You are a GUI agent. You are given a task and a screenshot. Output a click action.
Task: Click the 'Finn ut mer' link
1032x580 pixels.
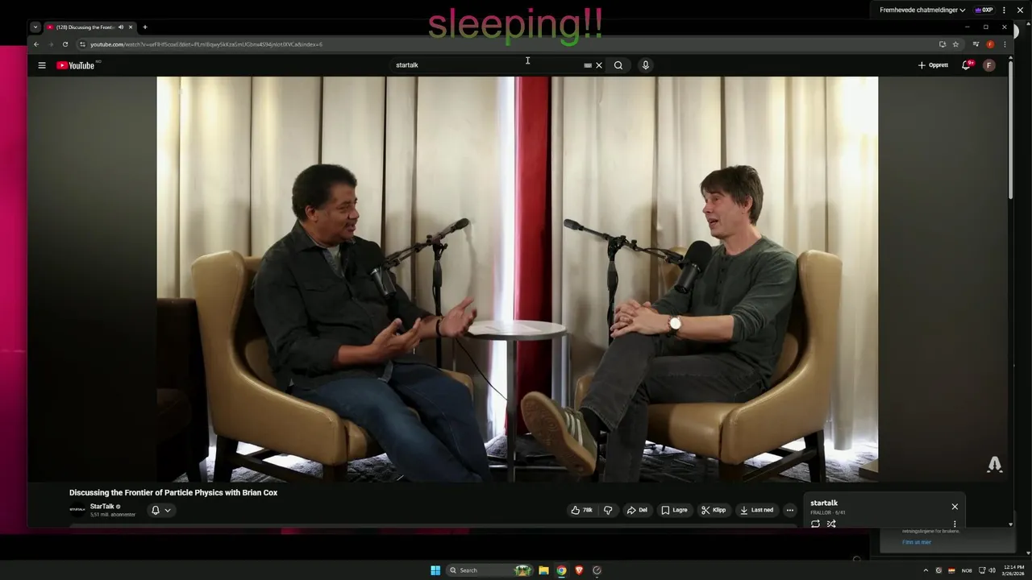[x=917, y=542]
